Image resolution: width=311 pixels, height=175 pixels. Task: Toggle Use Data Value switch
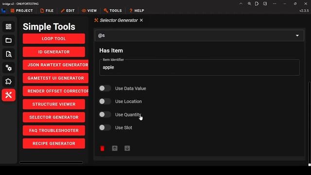click(105, 88)
